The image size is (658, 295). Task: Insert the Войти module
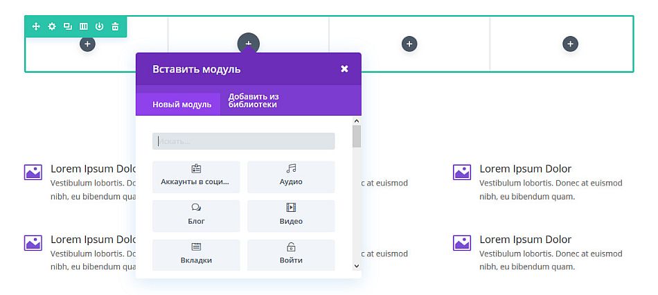(291, 255)
